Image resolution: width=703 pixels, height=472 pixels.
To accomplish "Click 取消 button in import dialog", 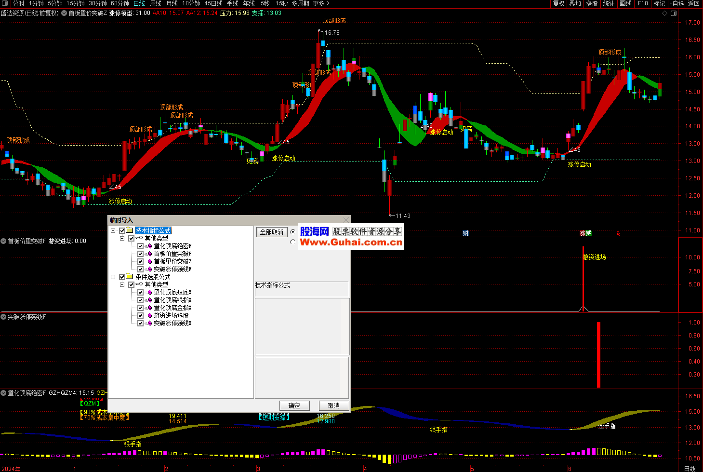I will coord(333,405).
